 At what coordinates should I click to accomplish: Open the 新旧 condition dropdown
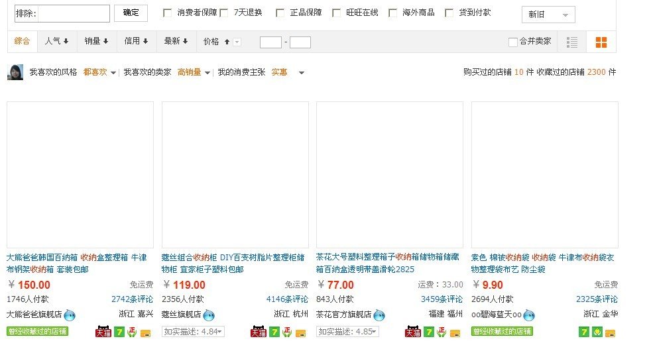point(548,15)
